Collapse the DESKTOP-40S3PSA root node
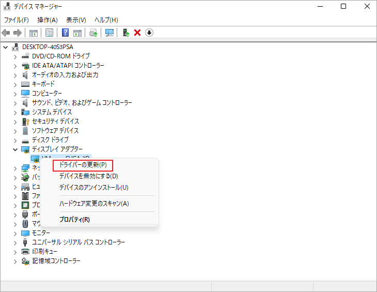 point(6,48)
